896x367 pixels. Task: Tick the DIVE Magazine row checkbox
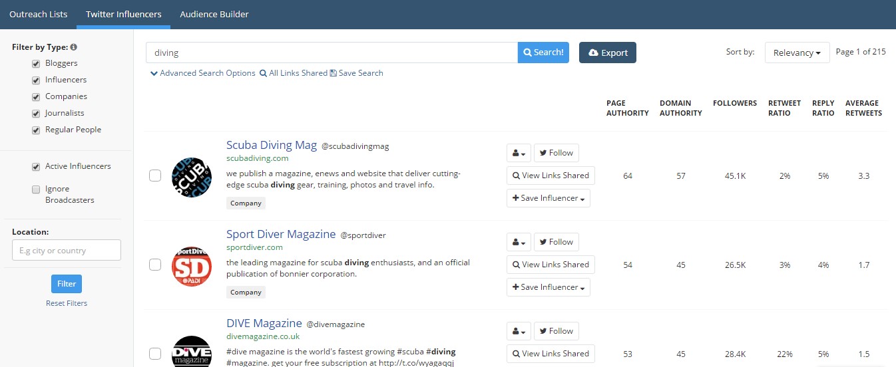click(x=155, y=354)
